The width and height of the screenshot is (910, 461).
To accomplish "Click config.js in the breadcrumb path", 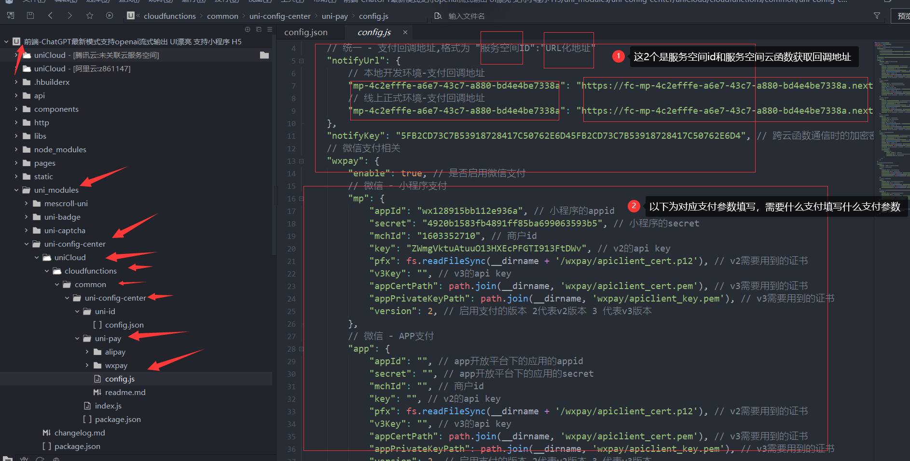I will 373,16.
